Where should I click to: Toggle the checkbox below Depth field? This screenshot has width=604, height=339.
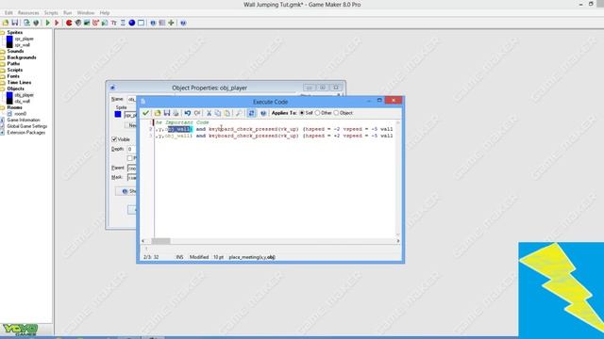130,158
